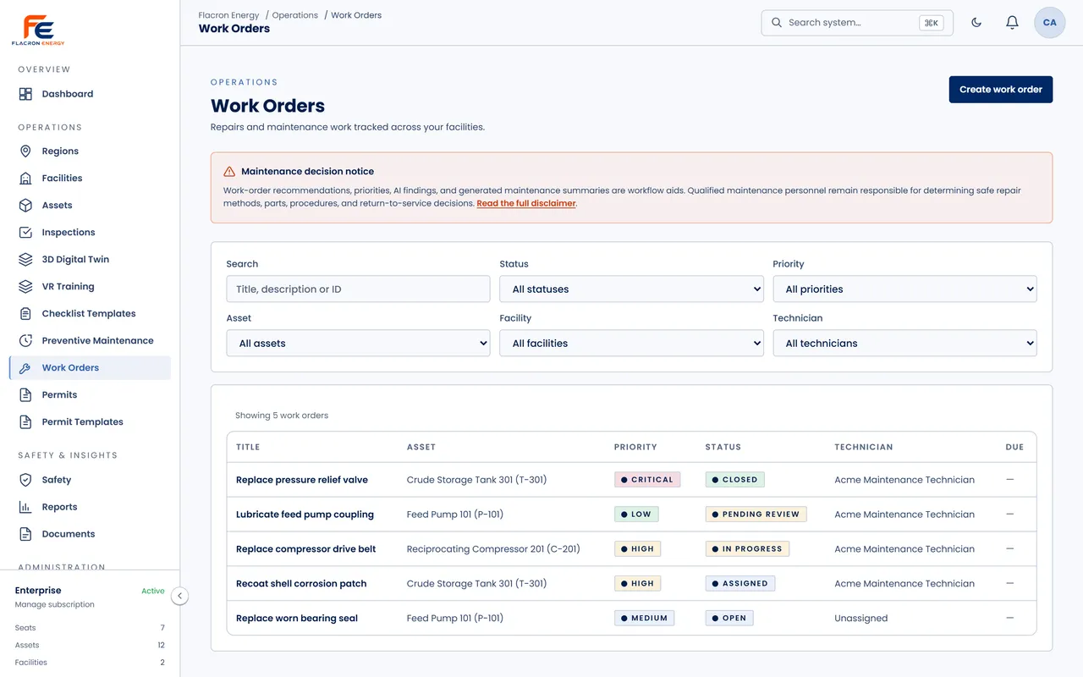Click the Inspections clipboard icon
1083x677 pixels.
coord(25,233)
